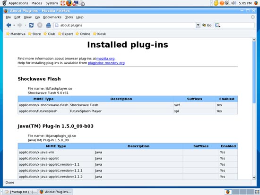
Task: Click the grey Stop loading button
Action: (x=40, y=25)
